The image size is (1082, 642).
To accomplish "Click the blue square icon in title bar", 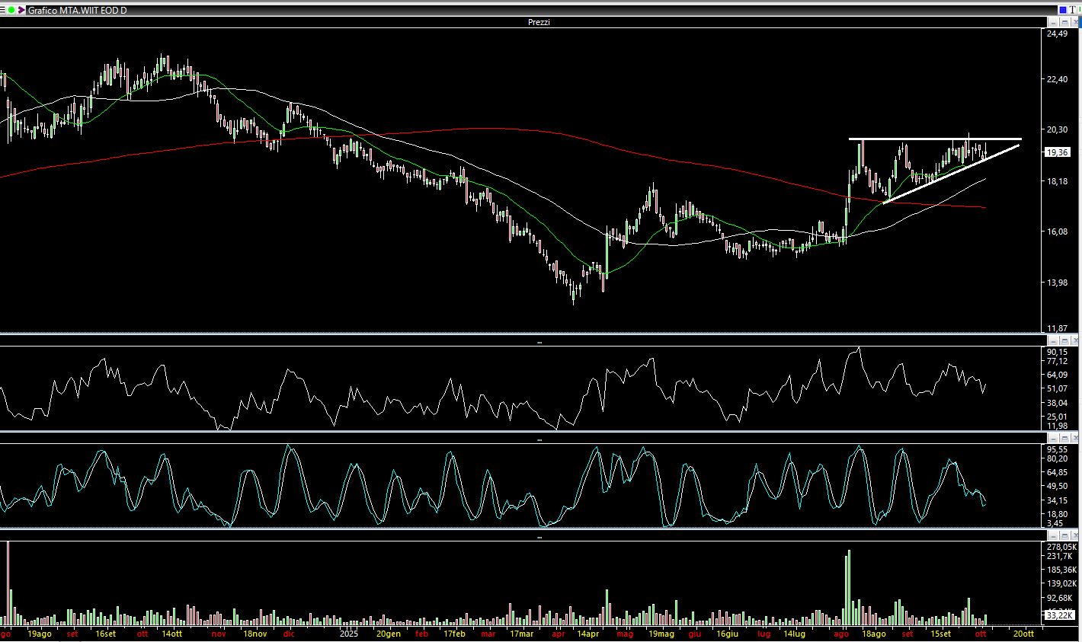I will pyautogui.click(x=1063, y=10).
